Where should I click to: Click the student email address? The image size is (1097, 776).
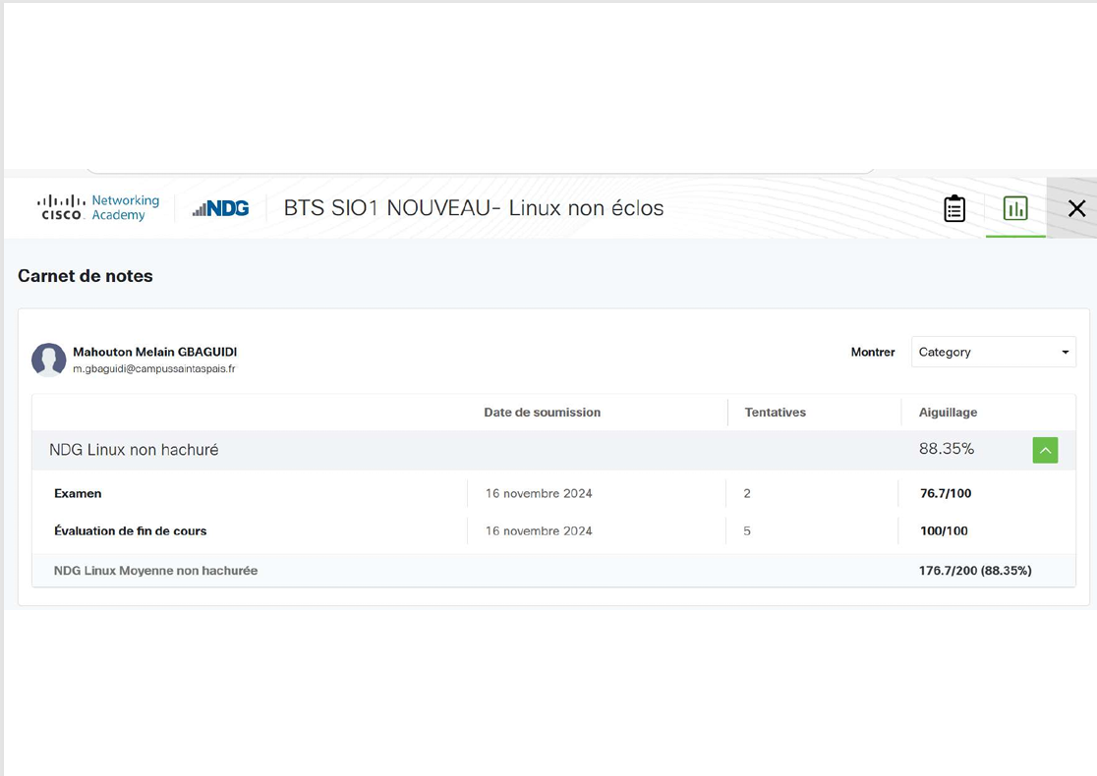[153, 369]
